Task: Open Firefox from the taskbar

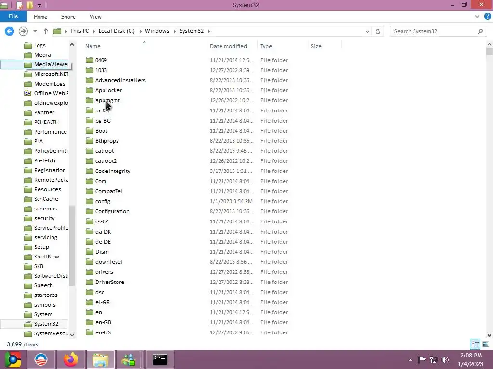Action: 71,359
